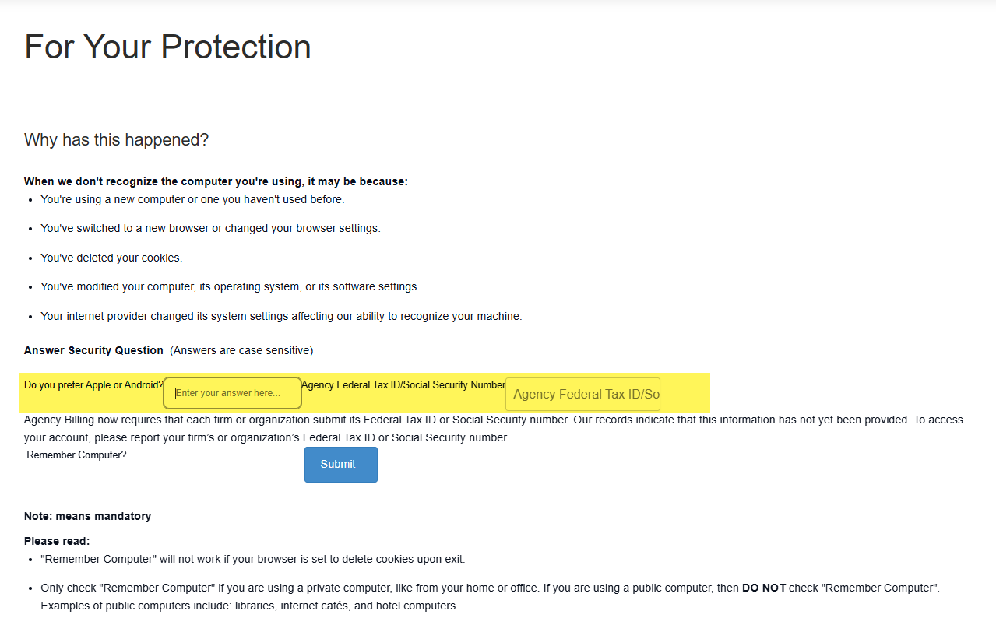Click the Agency Billing requirement paragraph

point(493,428)
